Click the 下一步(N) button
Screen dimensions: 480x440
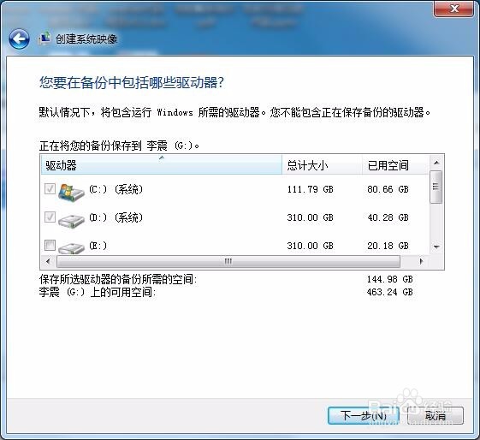point(364,415)
